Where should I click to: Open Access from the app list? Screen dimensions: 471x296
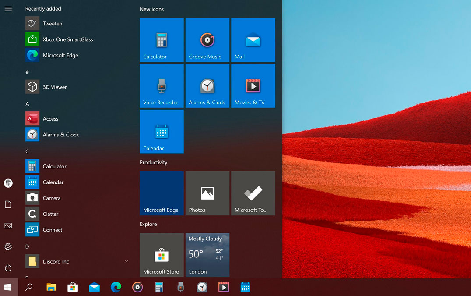[x=78, y=119]
